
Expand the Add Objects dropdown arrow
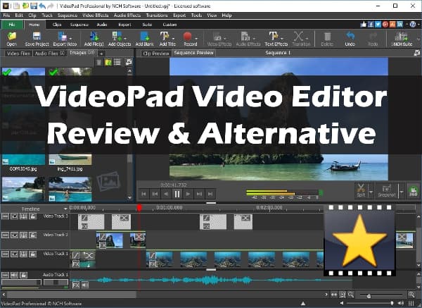[125, 38]
